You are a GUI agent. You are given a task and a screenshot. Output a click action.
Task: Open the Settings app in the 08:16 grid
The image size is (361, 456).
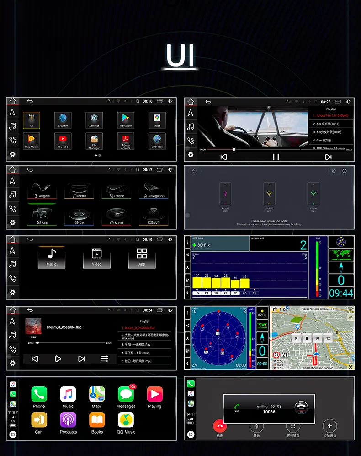tap(94, 120)
